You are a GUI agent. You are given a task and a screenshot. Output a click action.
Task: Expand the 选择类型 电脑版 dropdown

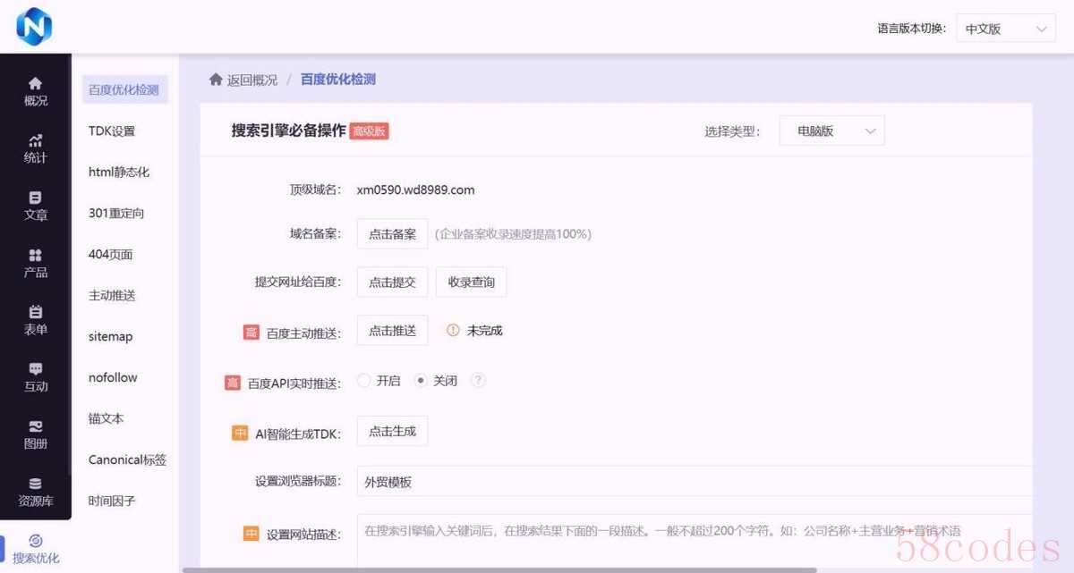point(831,131)
